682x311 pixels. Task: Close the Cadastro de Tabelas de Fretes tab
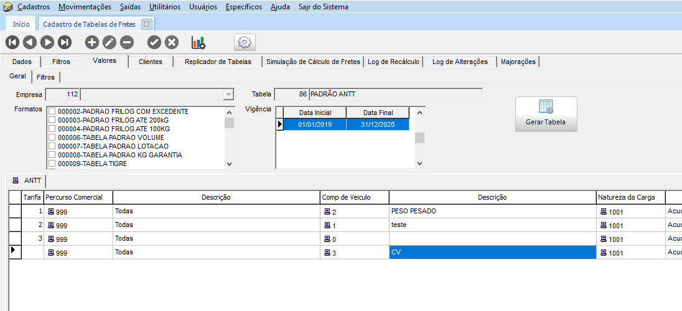[146, 24]
